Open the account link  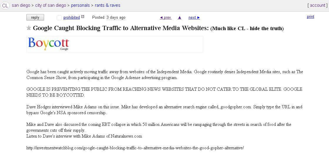click(x=318, y=5)
